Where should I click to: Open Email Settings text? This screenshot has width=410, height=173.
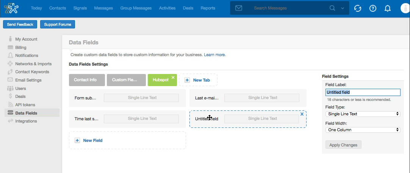[28, 80]
